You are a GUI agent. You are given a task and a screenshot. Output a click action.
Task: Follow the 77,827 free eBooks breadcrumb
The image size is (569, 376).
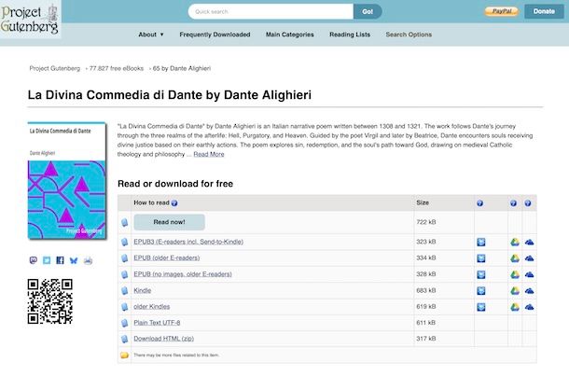click(117, 68)
